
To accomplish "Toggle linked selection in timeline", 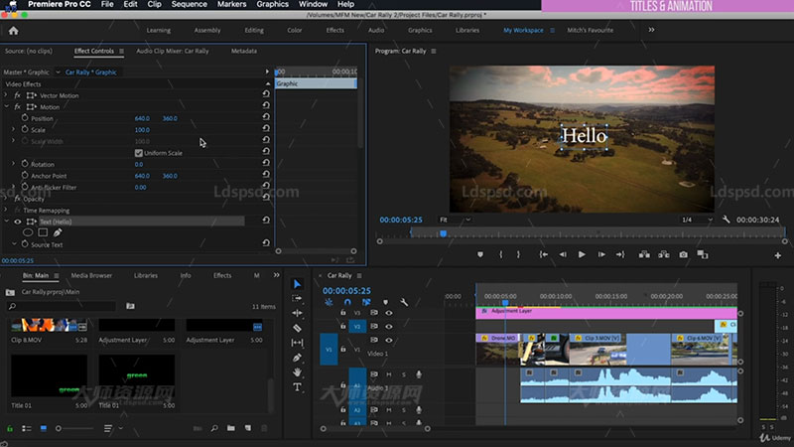I will click(366, 302).
